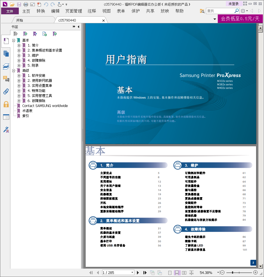This screenshot has height=277, width=264.
Task: Go to the next page
Action: pyautogui.click(x=138, y=273)
